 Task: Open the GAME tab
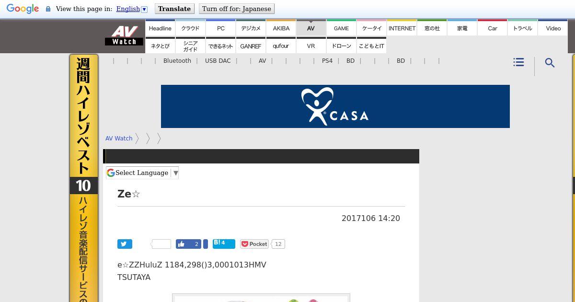pyautogui.click(x=341, y=28)
